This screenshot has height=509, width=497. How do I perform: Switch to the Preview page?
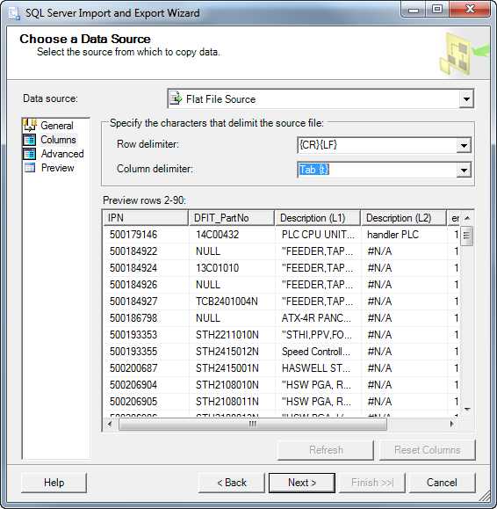click(57, 168)
